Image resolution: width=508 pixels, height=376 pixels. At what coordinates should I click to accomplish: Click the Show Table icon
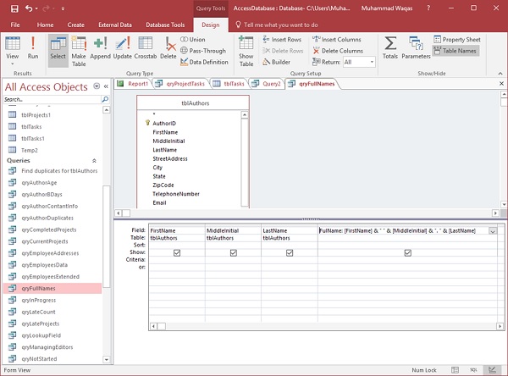click(246, 47)
